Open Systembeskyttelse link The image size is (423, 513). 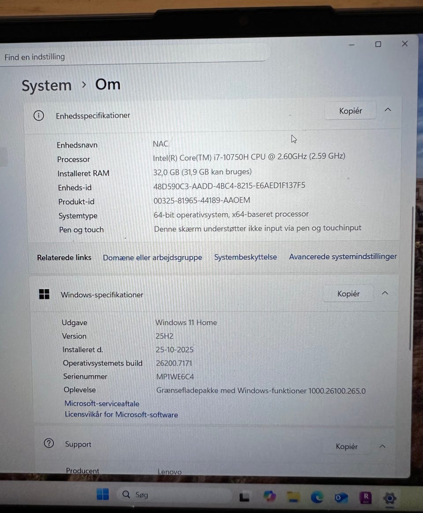click(245, 257)
